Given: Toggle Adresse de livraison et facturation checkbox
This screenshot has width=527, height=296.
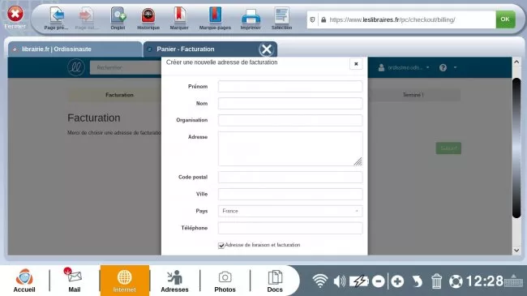Looking at the screenshot, I should pos(221,246).
